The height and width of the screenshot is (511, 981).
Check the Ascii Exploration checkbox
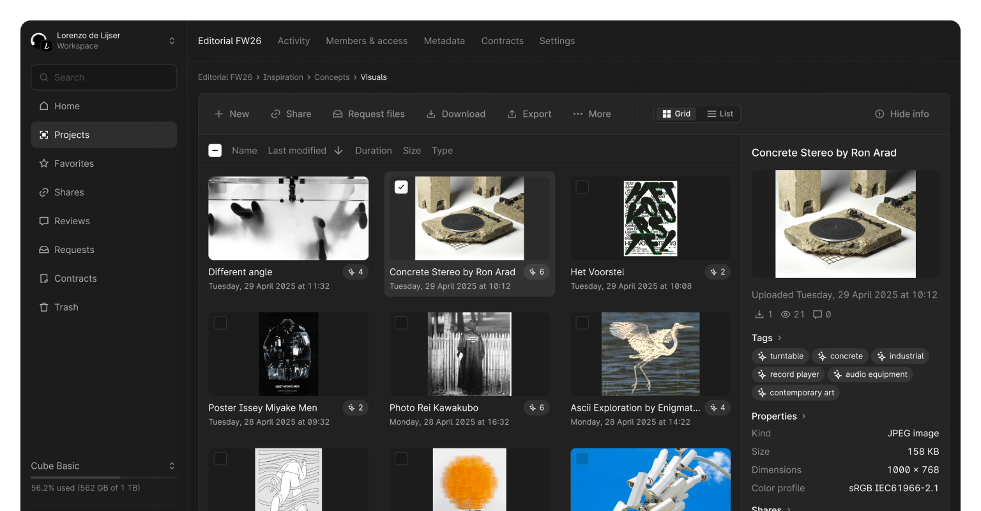click(x=582, y=323)
